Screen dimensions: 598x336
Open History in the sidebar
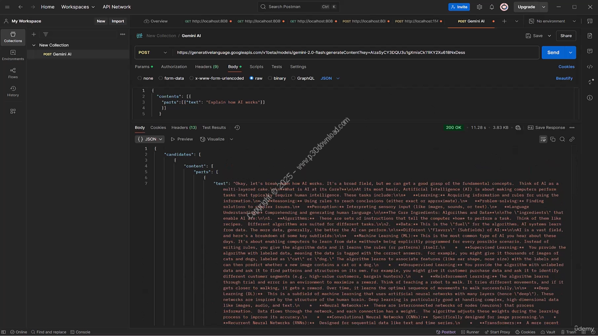13,91
